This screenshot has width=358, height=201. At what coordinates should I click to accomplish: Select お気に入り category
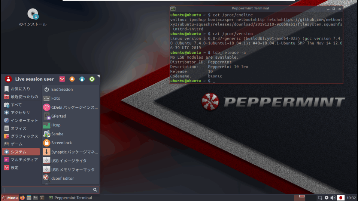(21, 89)
